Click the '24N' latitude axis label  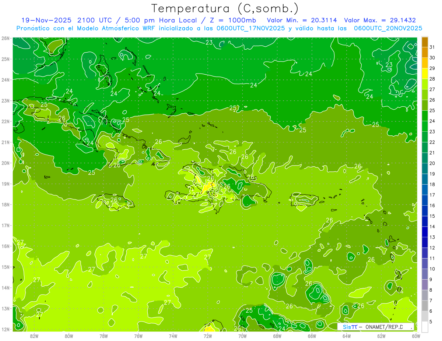point(6,80)
